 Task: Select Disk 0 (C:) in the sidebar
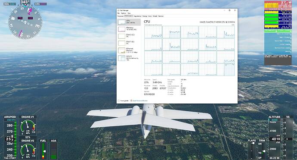click(x=129, y=36)
